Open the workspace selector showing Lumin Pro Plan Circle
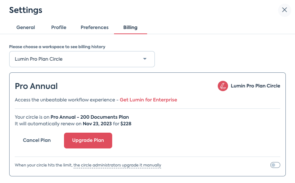 [x=82, y=59]
